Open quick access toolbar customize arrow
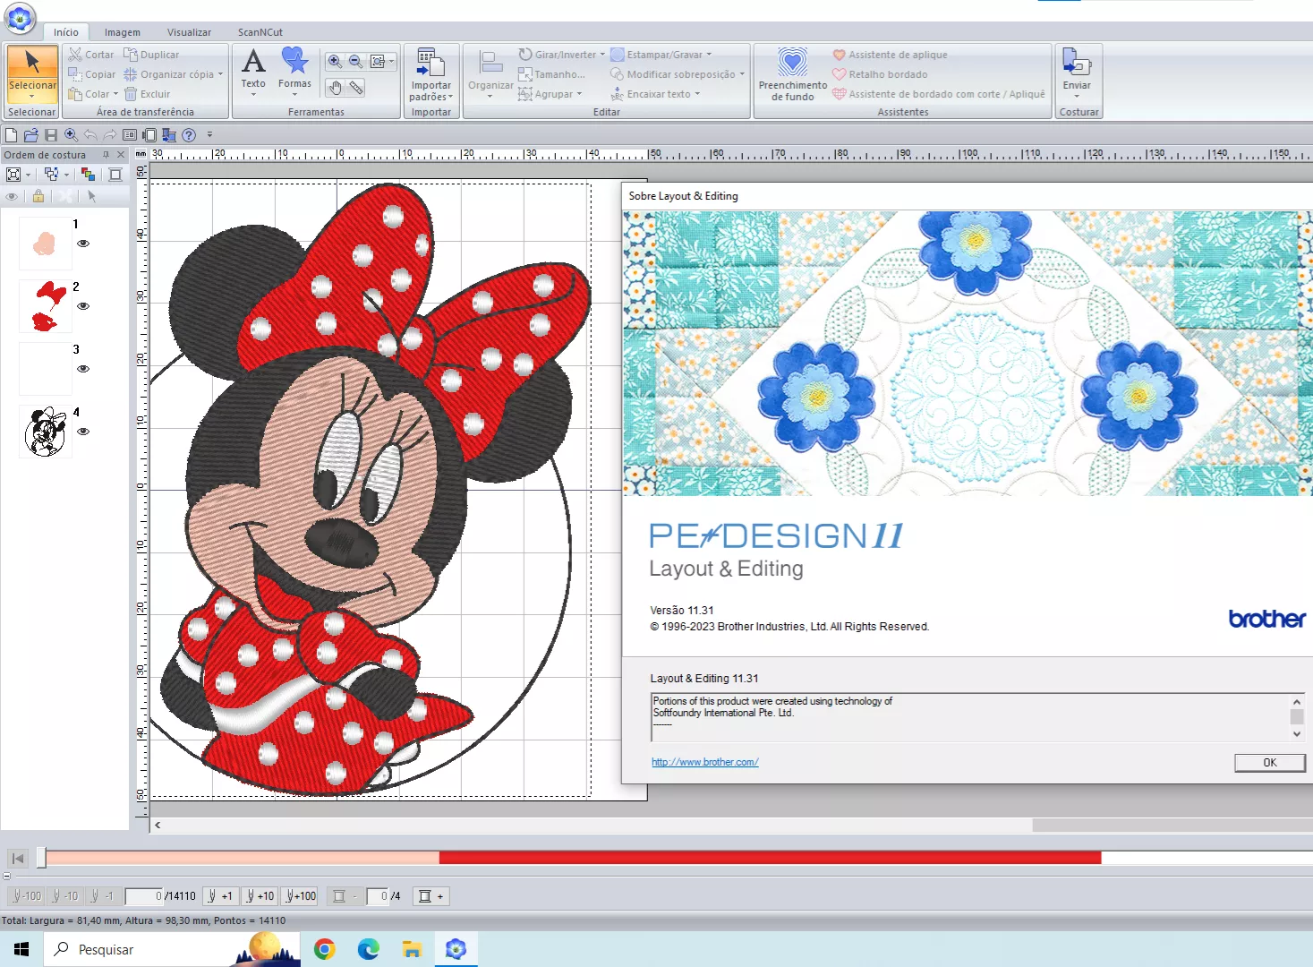Screen dimensions: 1313x967 [209, 135]
